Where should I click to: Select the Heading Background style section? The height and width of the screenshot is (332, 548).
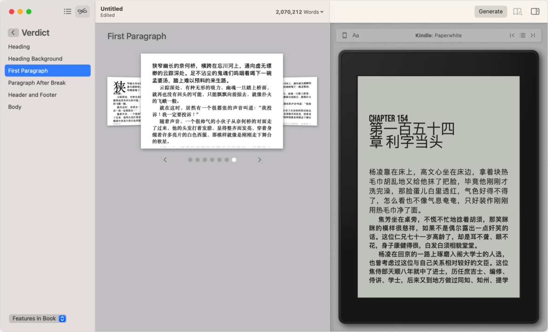47,59
